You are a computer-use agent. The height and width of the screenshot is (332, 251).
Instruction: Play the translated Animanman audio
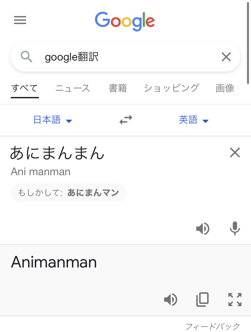pos(171,300)
